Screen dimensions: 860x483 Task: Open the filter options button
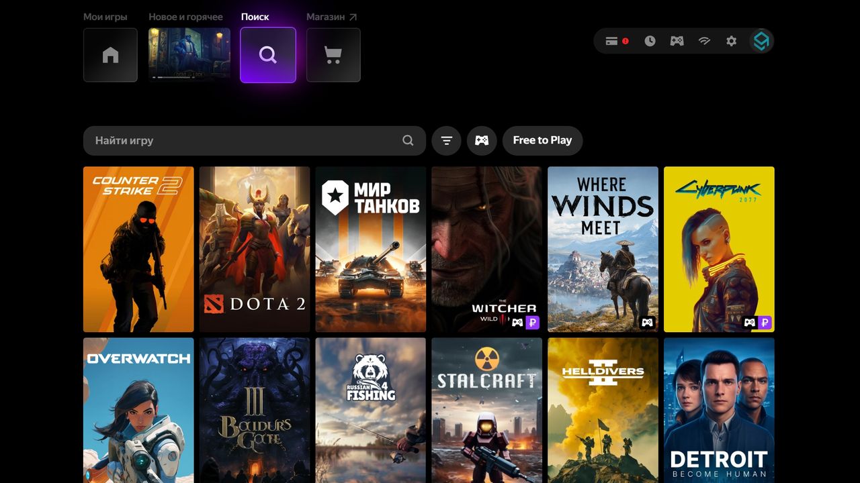tap(447, 141)
